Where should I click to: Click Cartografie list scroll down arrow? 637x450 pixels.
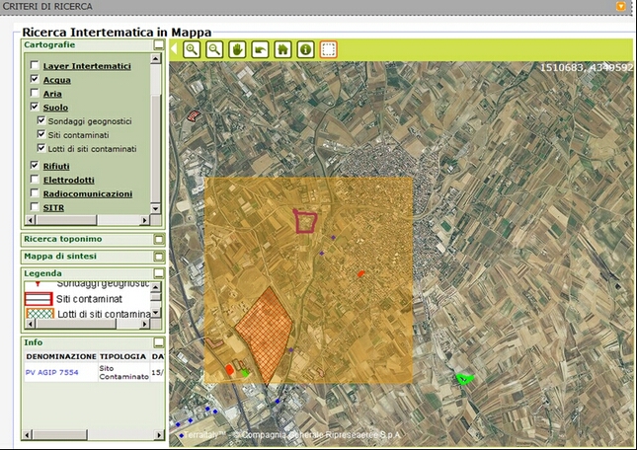click(x=156, y=208)
